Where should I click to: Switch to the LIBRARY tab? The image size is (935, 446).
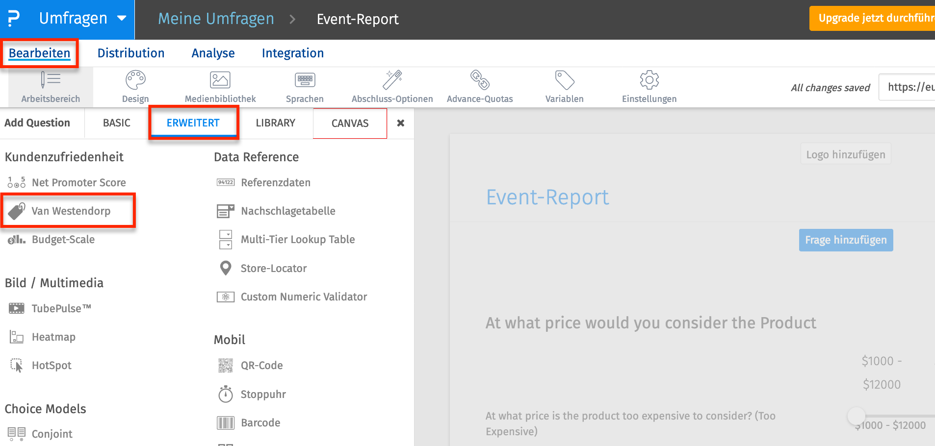[x=276, y=123]
